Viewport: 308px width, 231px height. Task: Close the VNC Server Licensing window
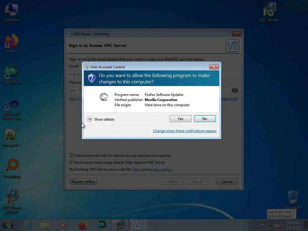[x=236, y=34]
